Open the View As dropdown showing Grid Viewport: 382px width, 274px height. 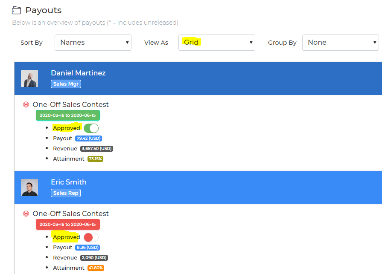216,43
